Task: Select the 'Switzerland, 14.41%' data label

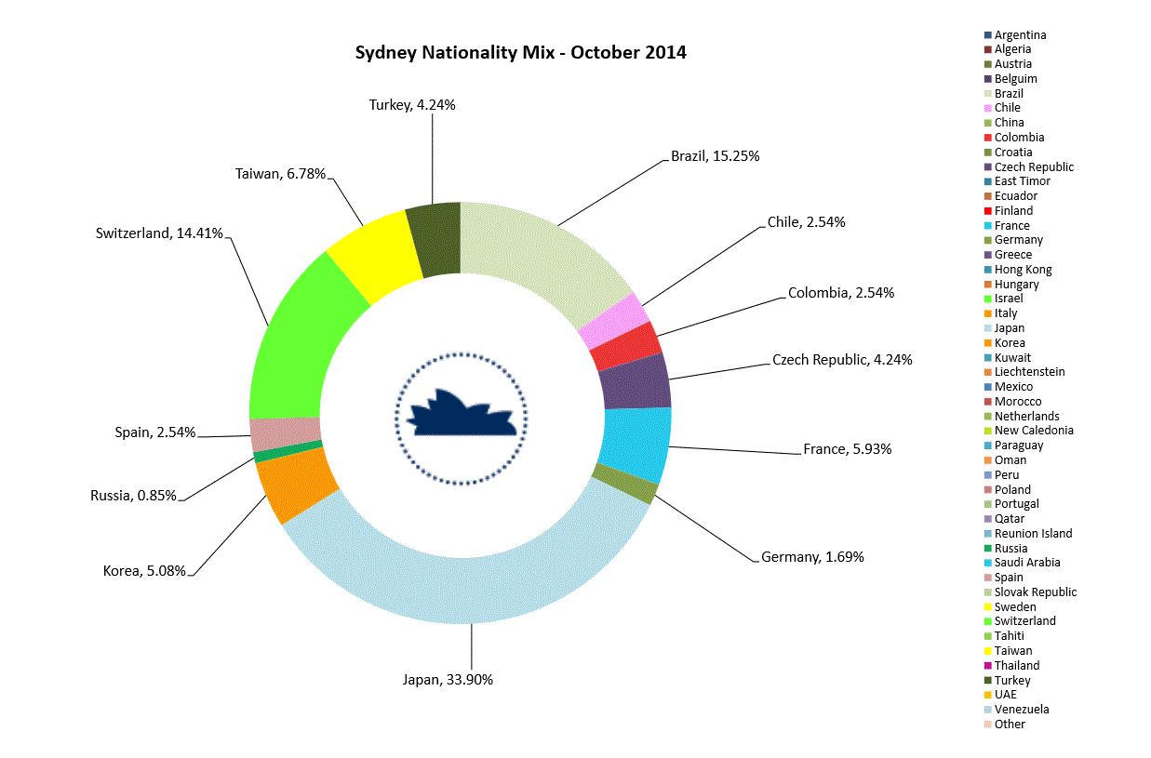Action: point(159,233)
